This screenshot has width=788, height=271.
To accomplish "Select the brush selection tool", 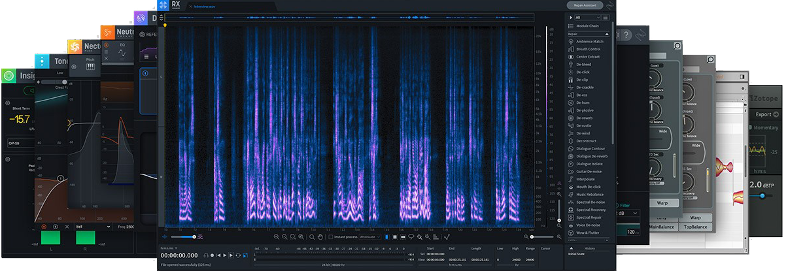I will point(419,236).
